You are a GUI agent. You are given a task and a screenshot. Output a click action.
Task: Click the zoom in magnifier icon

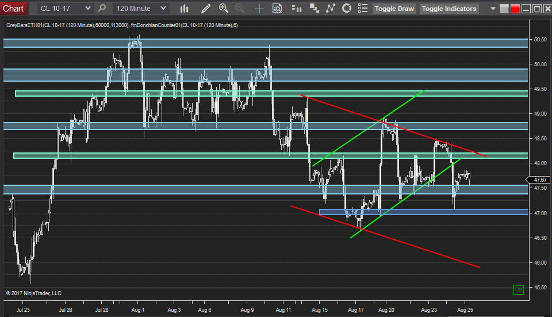[x=224, y=9]
